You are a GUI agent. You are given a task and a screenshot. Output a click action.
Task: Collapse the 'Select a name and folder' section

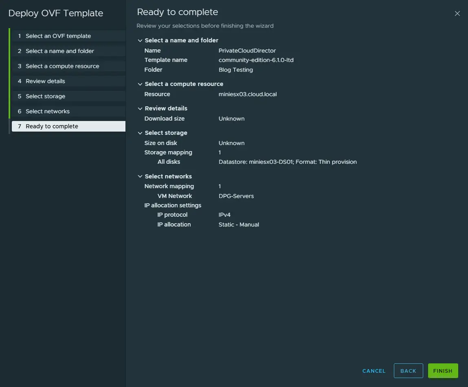(x=140, y=41)
